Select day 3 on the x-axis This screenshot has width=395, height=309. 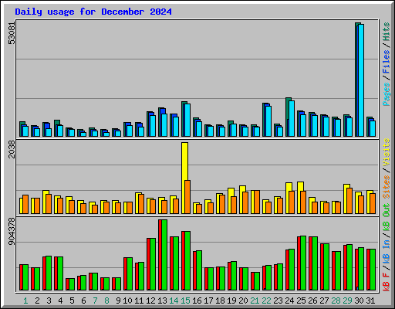tap(49, 301)
